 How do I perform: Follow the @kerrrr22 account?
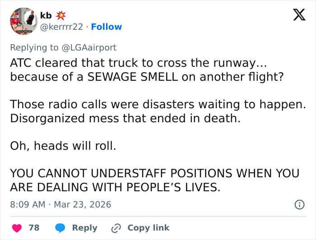click(107, 27)
